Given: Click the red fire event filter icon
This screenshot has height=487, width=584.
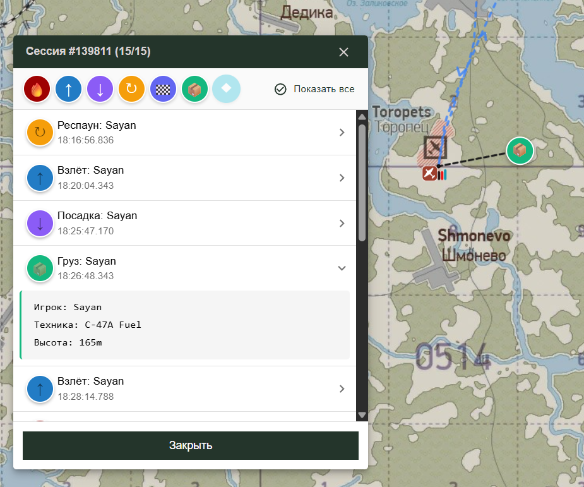Looking at the screenshot, I should 37,90.
